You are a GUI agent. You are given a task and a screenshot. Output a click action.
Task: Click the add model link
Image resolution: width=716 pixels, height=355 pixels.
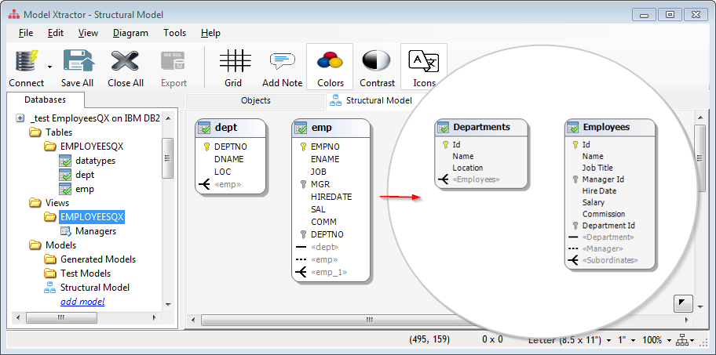82,302
